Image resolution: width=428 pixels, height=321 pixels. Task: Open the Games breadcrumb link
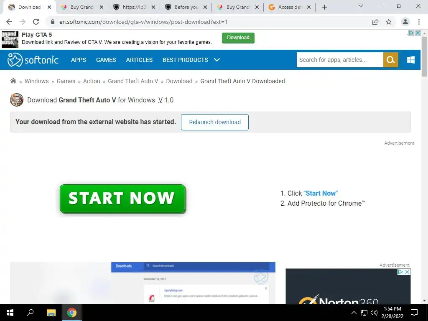(66, 81)
